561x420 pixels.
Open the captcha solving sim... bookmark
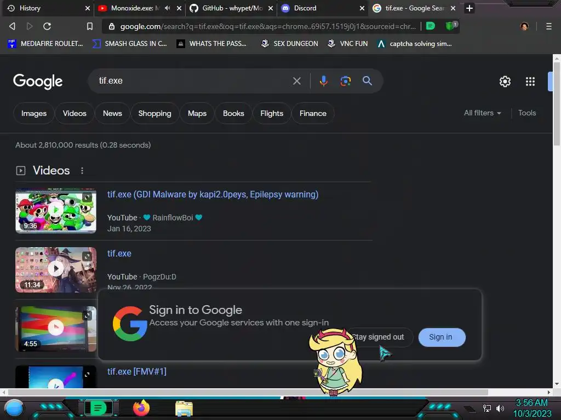pos(415,44)
